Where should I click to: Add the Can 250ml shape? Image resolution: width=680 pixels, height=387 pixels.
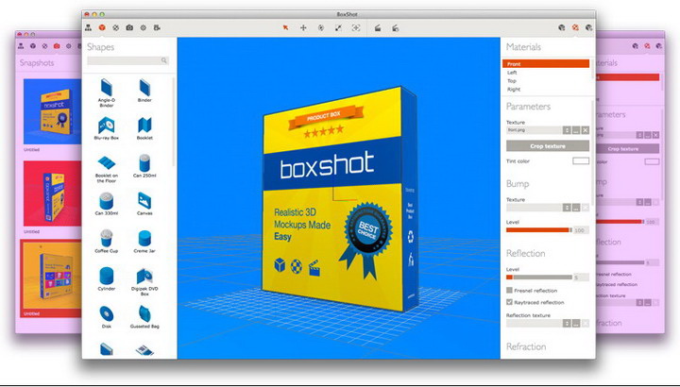144,166
